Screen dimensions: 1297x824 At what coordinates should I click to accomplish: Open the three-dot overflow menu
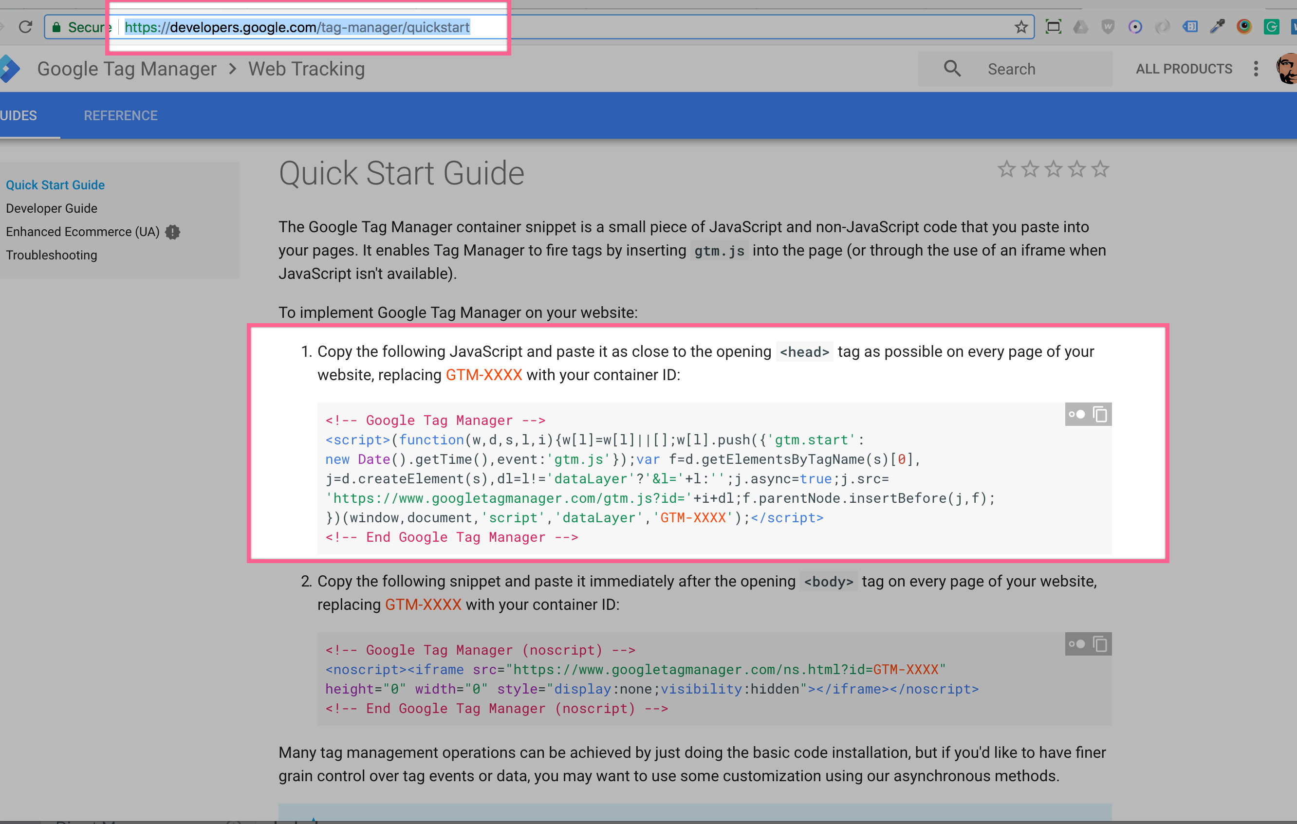pos(1256,69)
